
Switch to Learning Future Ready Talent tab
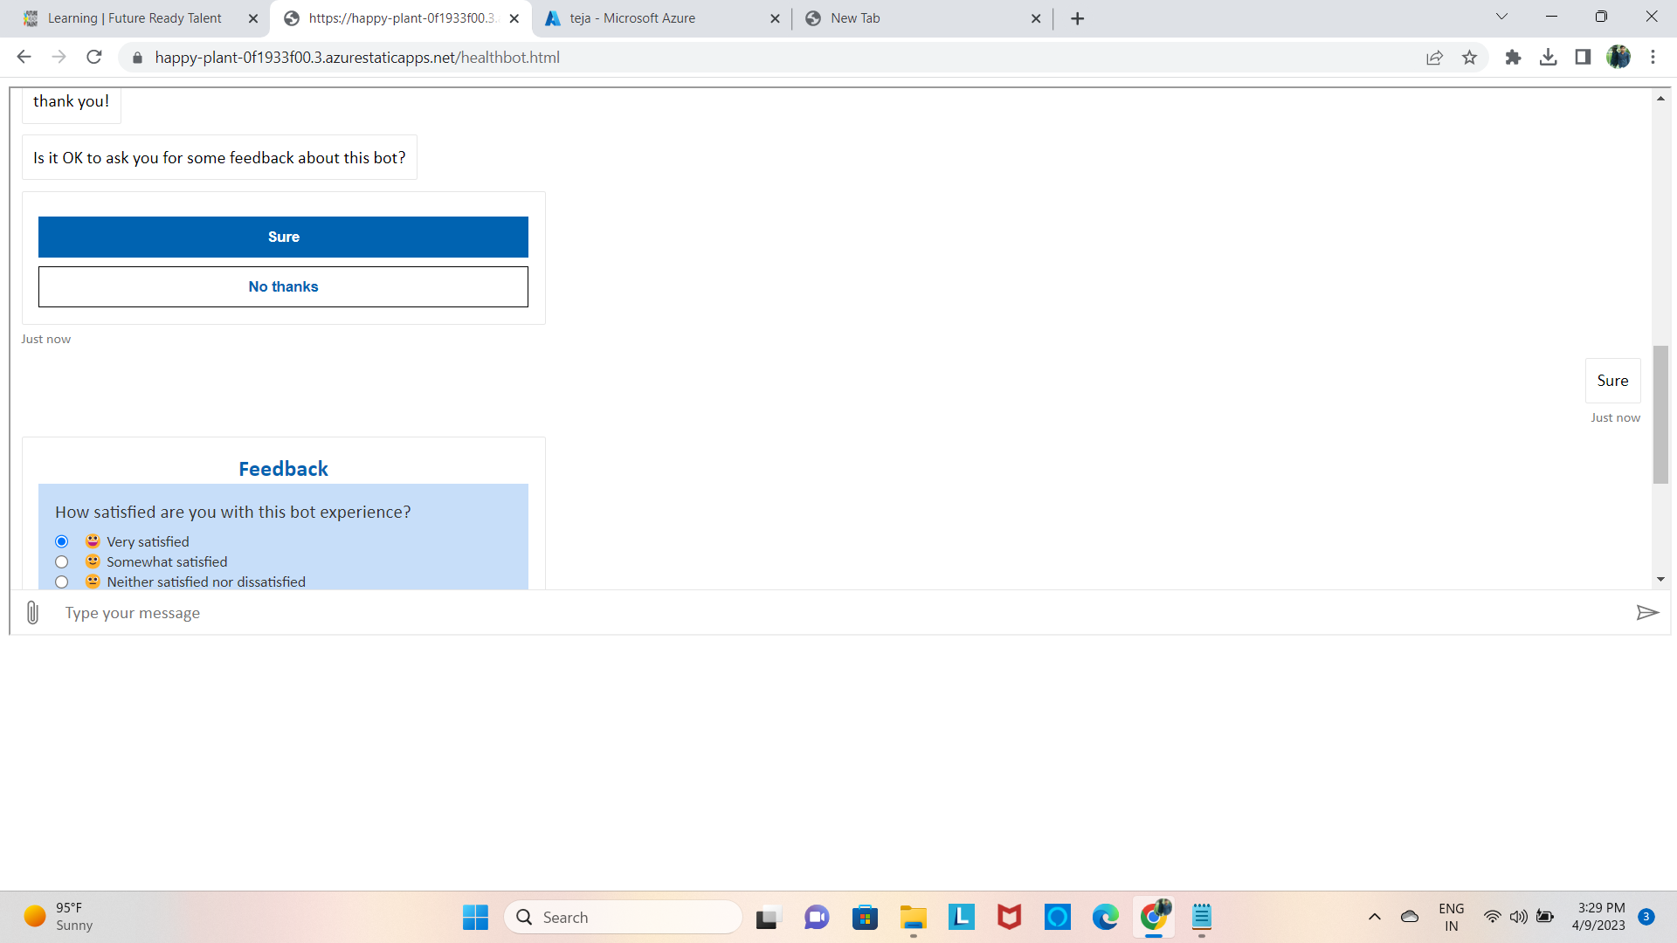pyautogui.click(x=135, y=18)
